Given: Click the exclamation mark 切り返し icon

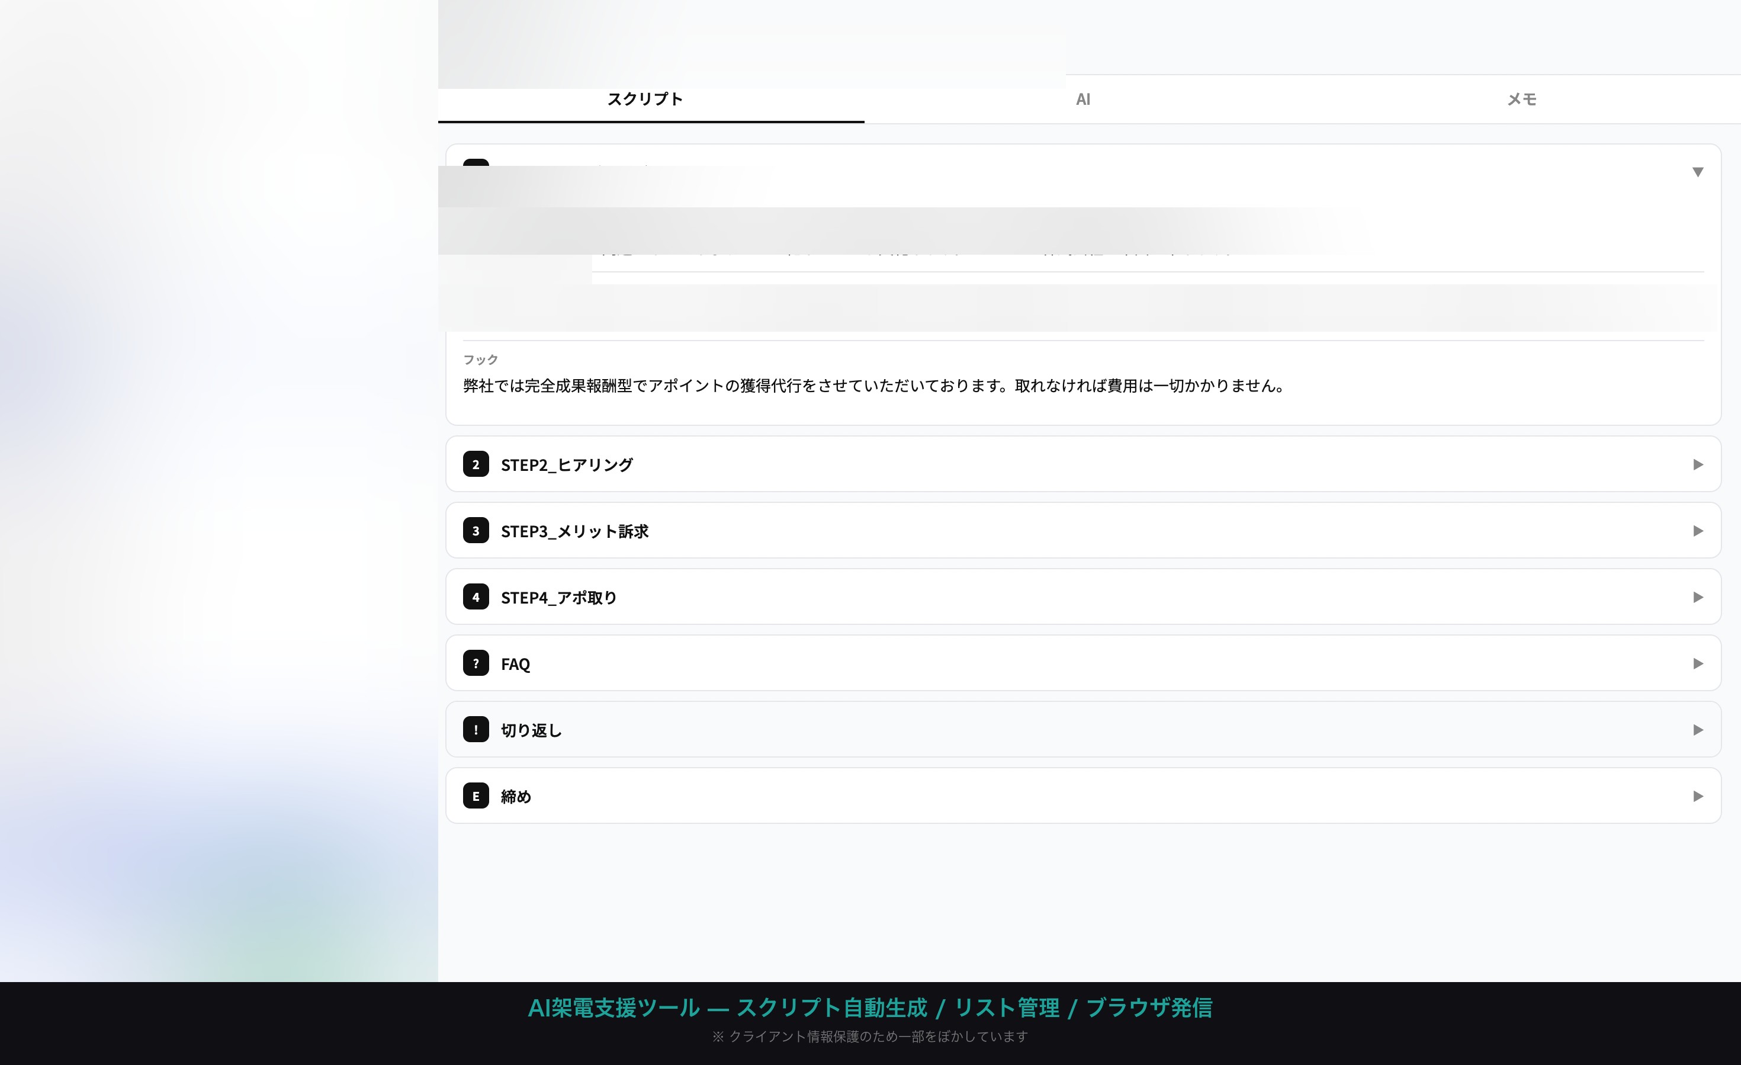Looking at the screenshot, I should point(476,730).
